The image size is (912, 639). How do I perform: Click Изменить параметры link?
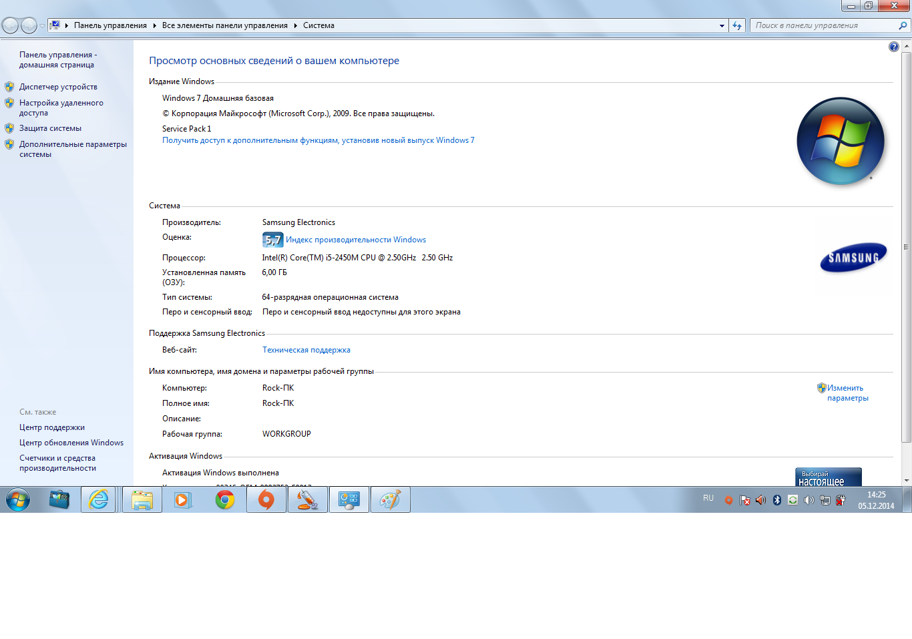point(848,393)
